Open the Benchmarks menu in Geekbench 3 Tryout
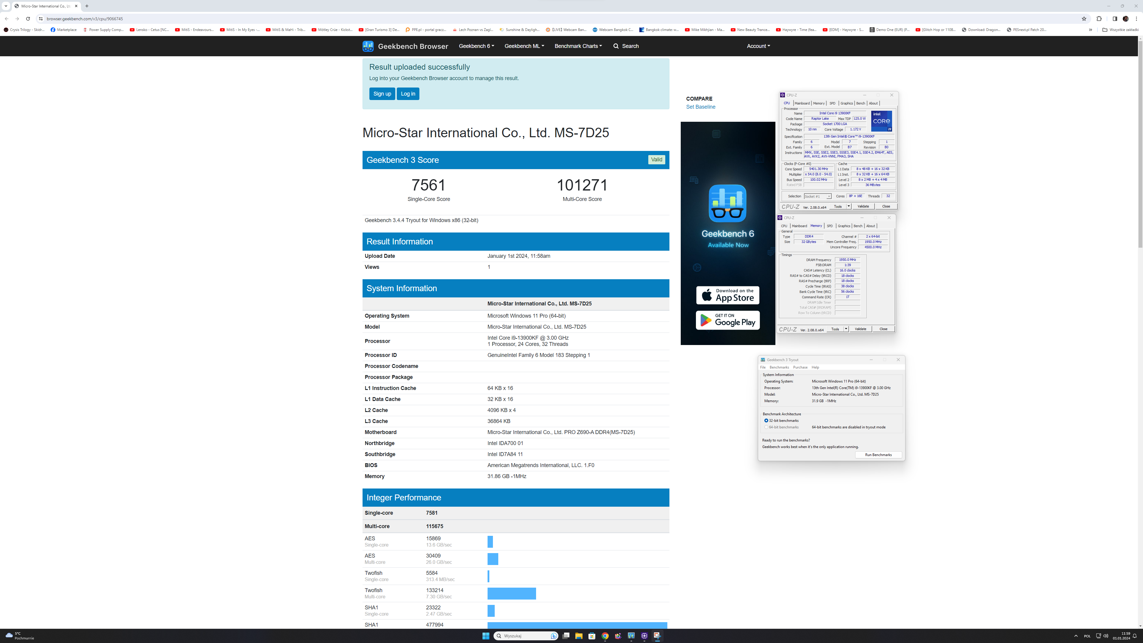The height and width of the screenshot is (643, 1143). 779,367
